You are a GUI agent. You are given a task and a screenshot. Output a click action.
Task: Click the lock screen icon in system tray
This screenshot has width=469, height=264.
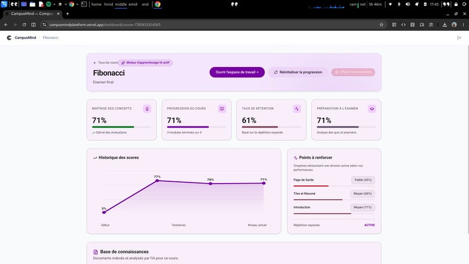tap(456, 4)
